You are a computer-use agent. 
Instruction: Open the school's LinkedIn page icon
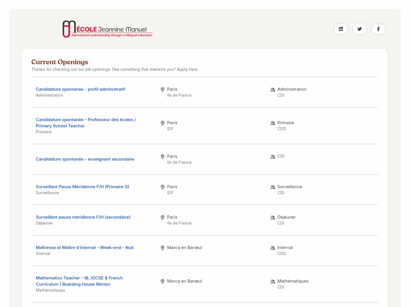(341, 29)
